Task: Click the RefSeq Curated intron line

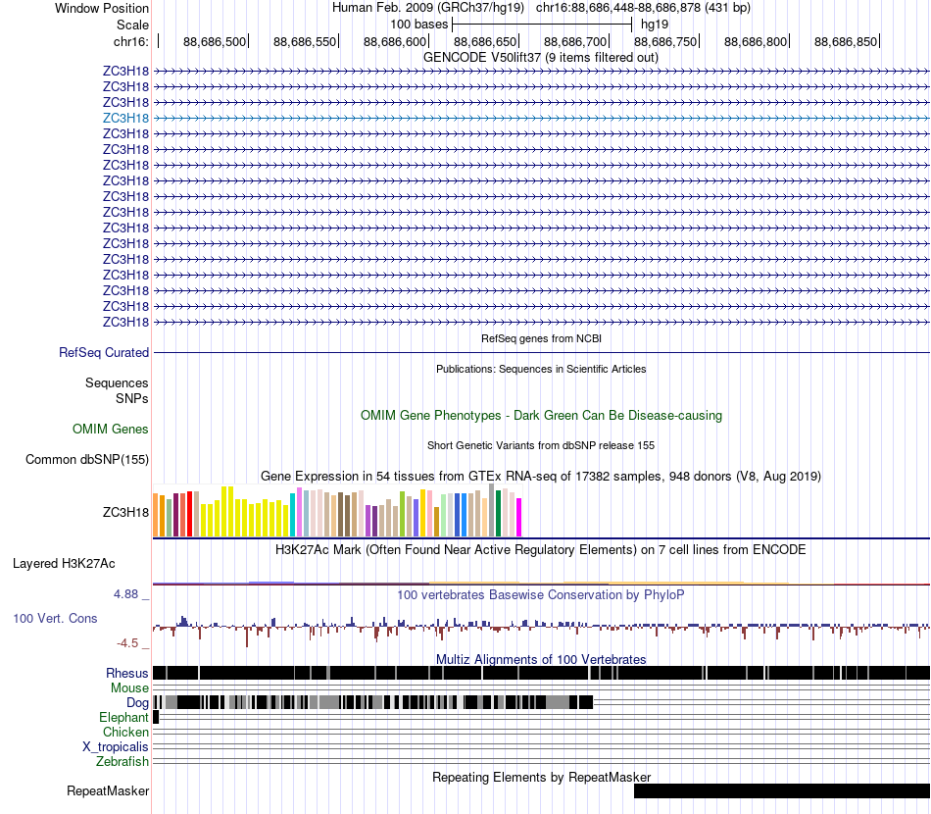Action: click(541, 353)
